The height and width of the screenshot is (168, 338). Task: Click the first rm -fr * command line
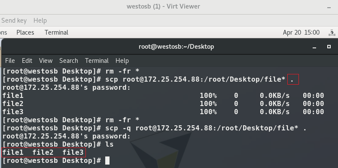tap(71, 71)
